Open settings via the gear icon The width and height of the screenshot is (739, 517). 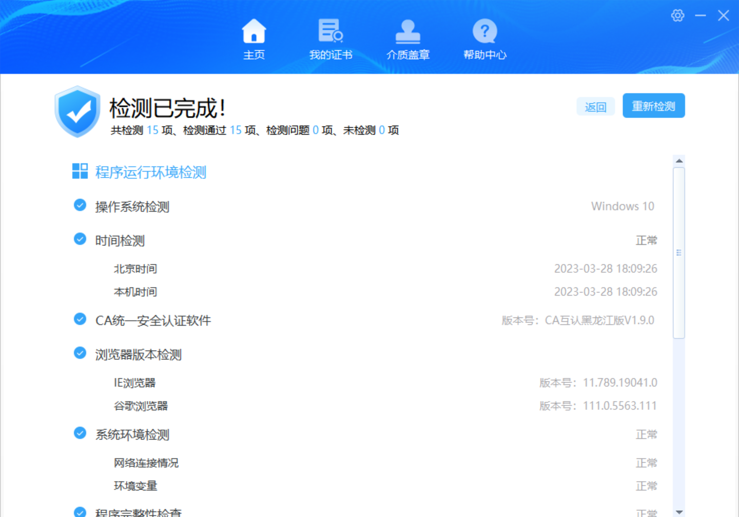pos(677,15)
